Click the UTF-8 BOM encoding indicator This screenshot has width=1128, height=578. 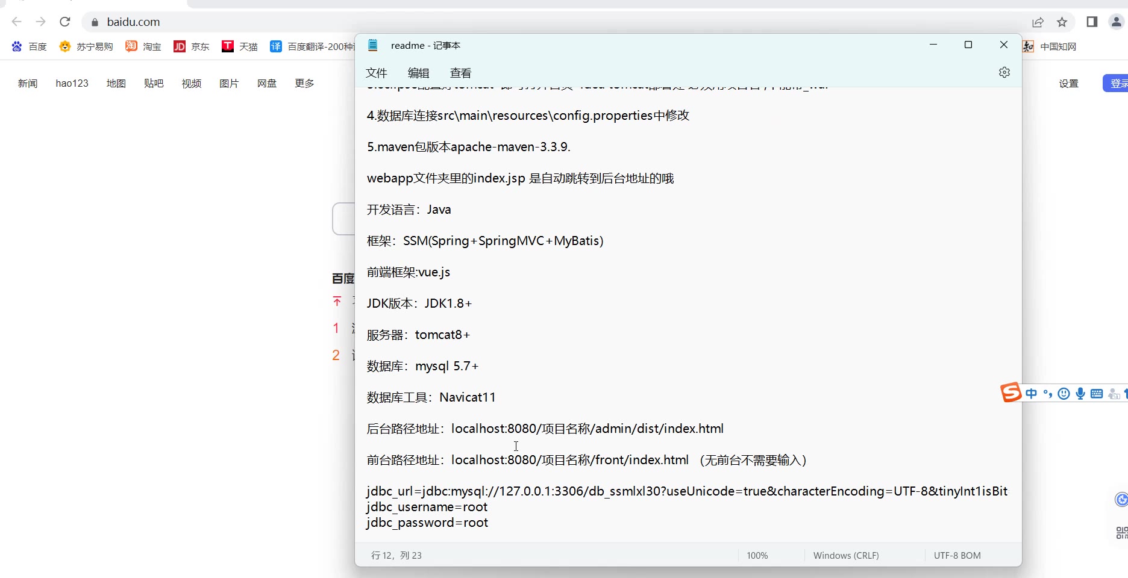point(957,556)
